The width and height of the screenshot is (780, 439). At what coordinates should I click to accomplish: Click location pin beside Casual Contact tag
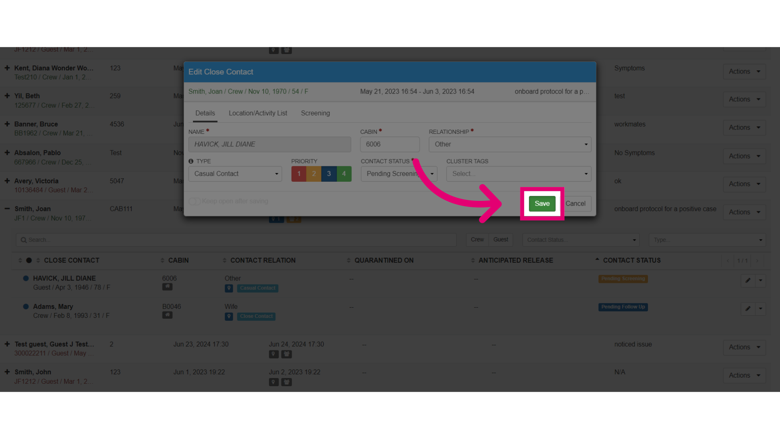(x=229, y=289)
